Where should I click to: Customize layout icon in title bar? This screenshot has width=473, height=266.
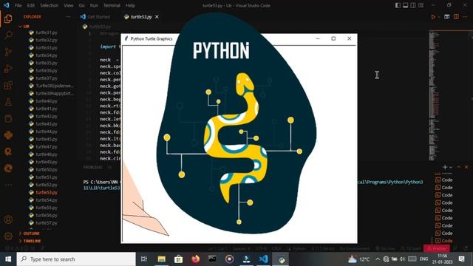click(x=421, y=5)
